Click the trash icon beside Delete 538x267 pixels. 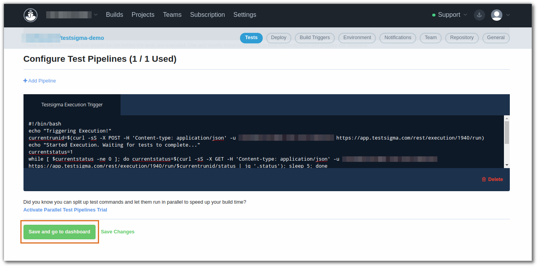[484, 179]
